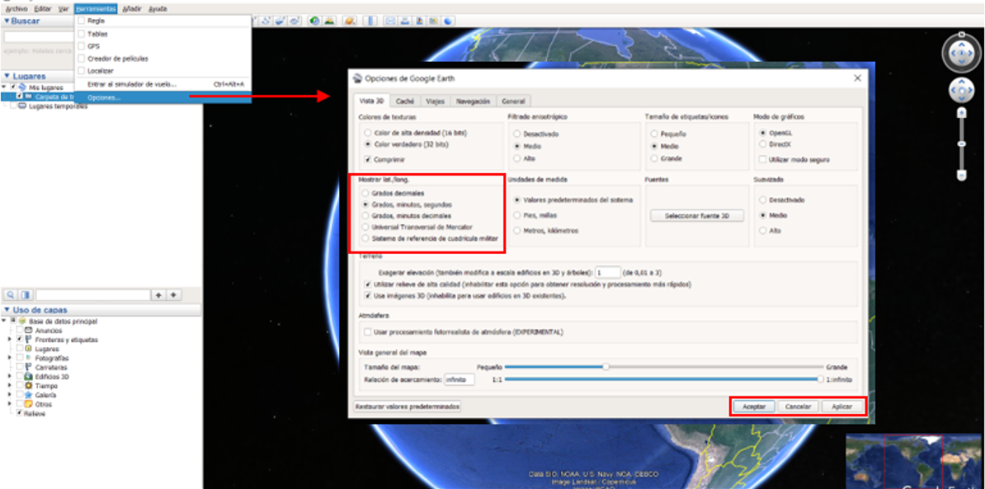Click the Tiempo layer sun icon
Viewport: 985px width, 489px height.
(28, 386)
